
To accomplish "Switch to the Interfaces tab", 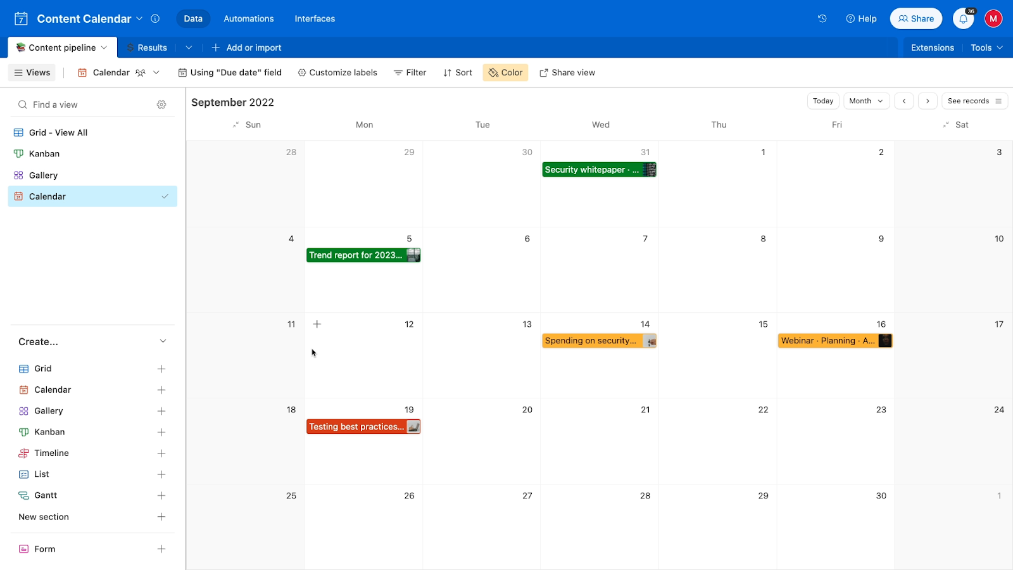I will pos(315,18).
